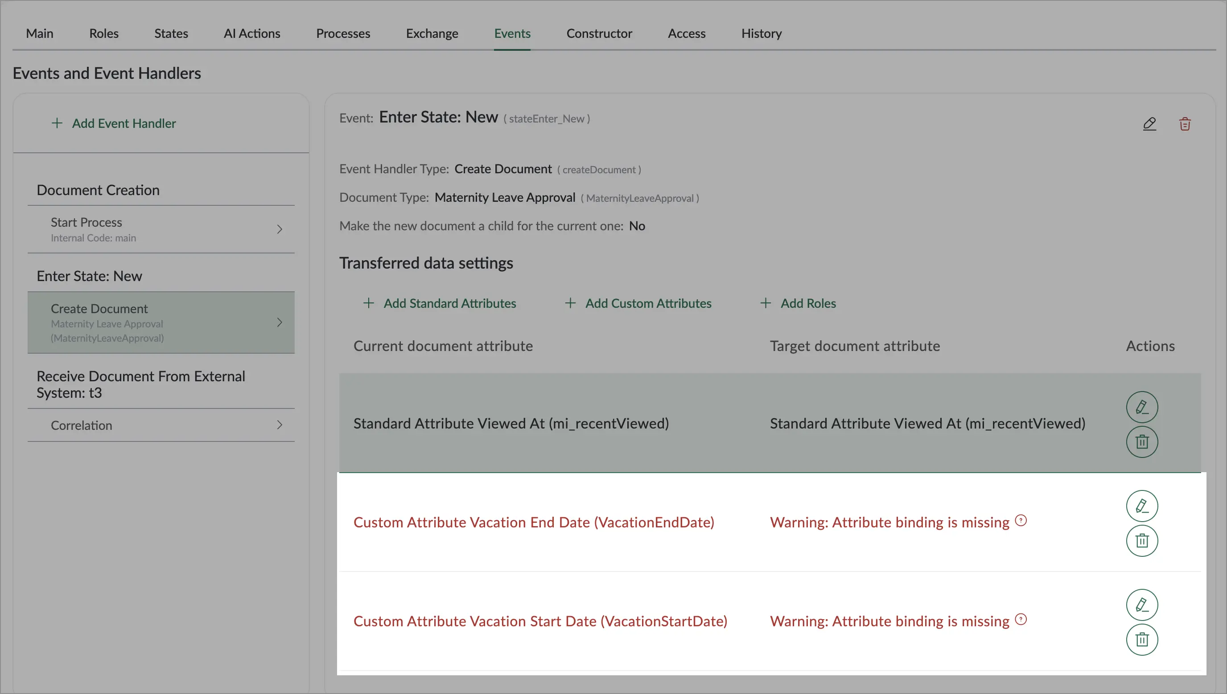Viewport: 1227px width, 694px height.
Task: Click the Receive Document From External System: t3 heading
Action: tap(141, 384)
